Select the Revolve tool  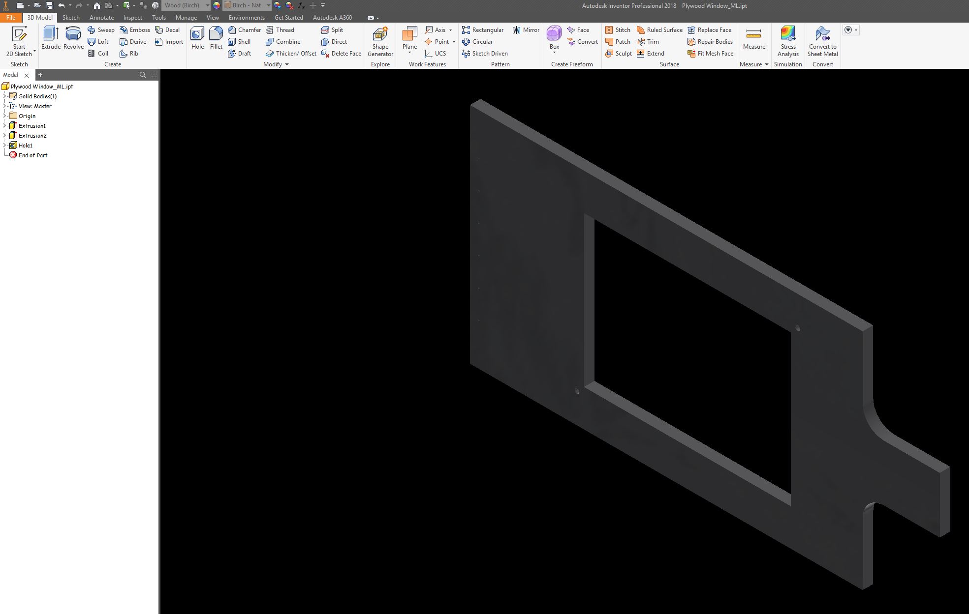[x=73, y=39]
